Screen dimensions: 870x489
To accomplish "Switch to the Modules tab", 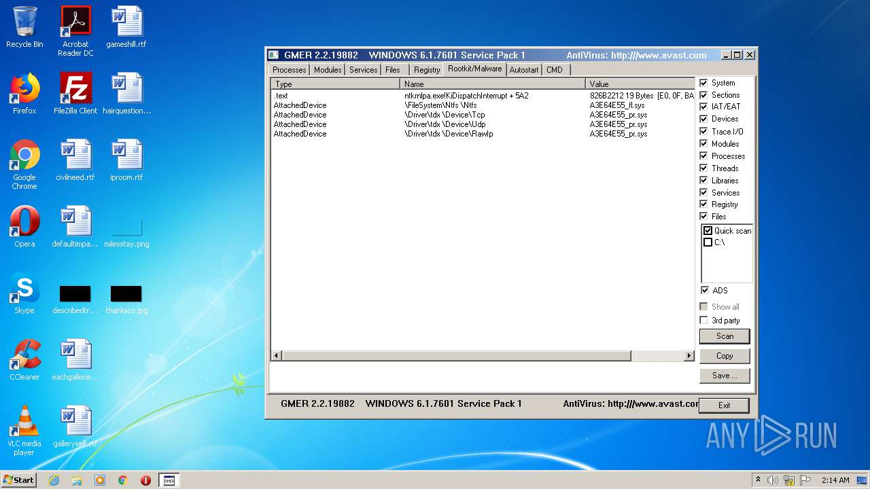I will [327, 70].
